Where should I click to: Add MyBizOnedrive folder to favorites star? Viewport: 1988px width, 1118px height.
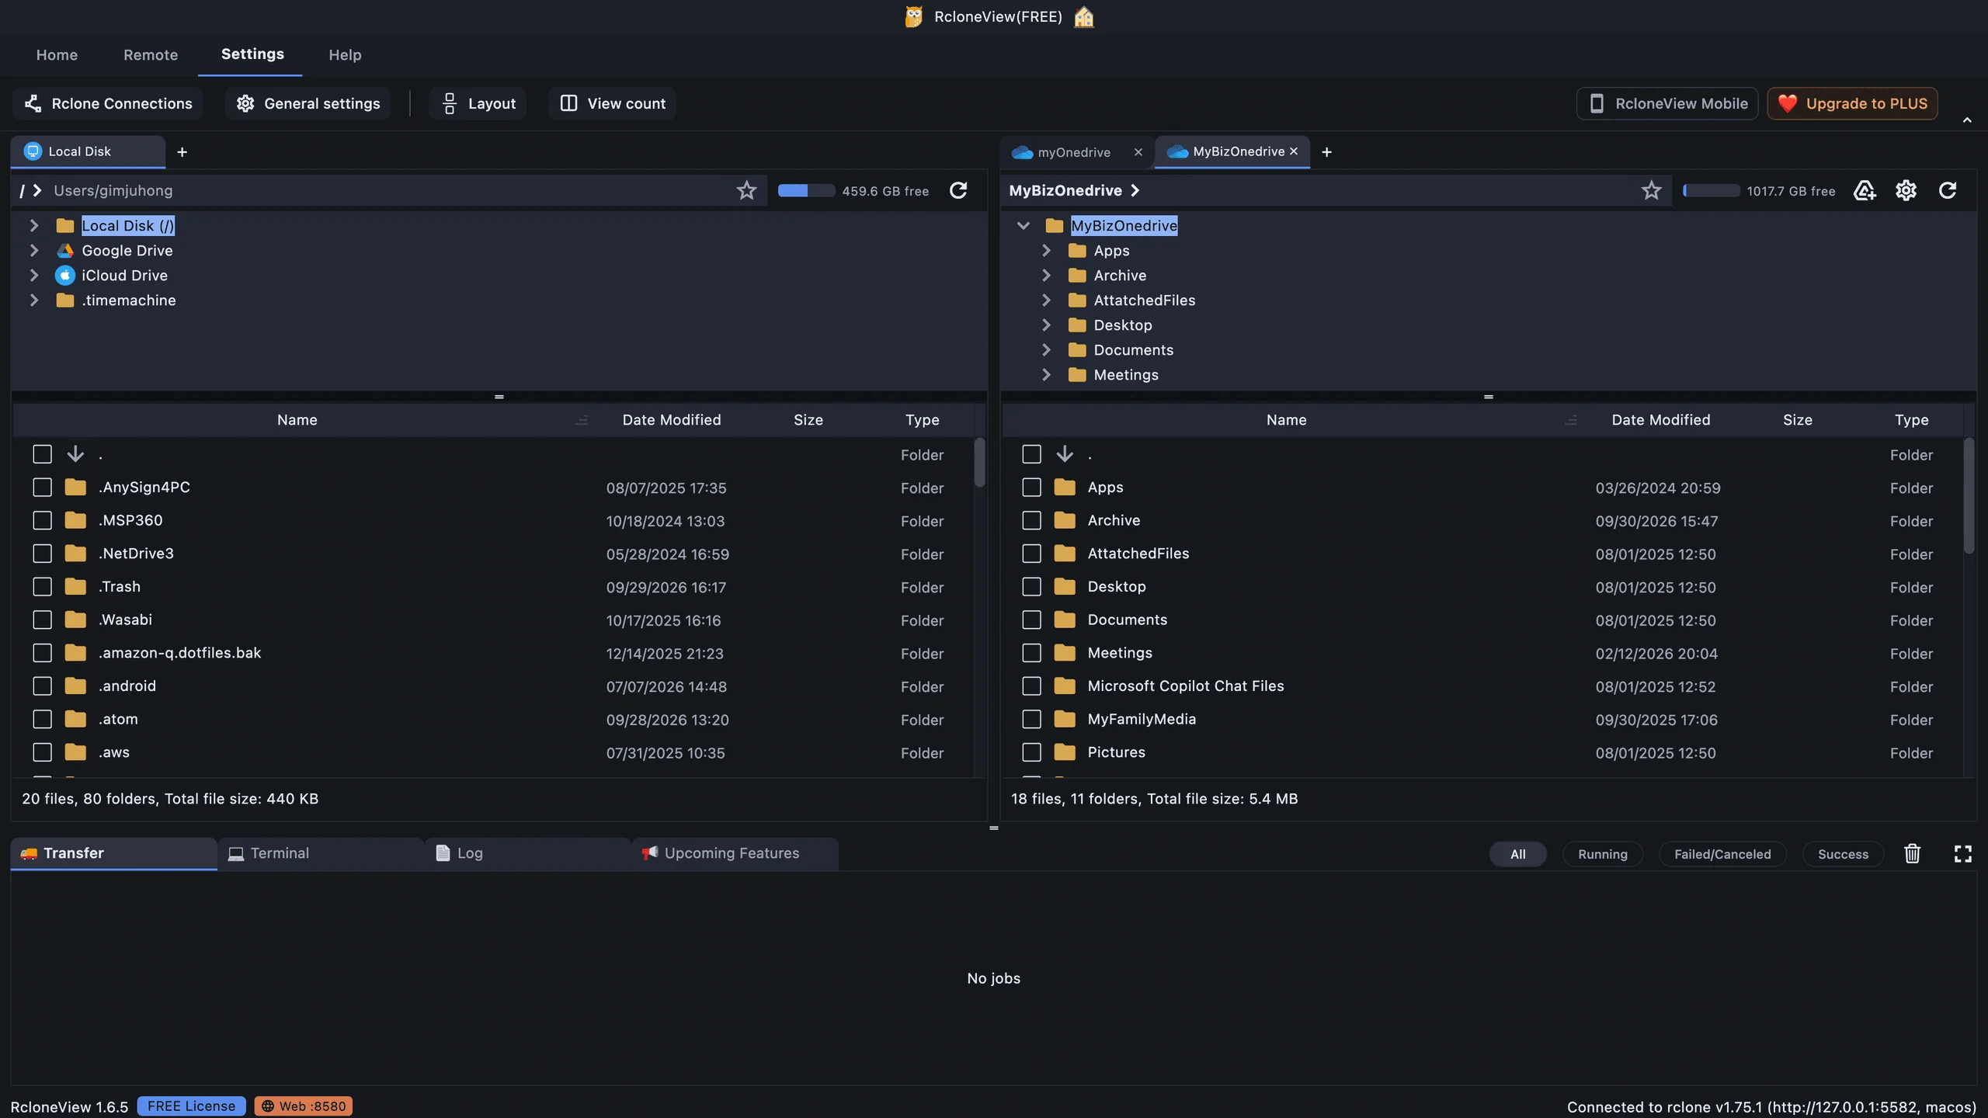1651,190
